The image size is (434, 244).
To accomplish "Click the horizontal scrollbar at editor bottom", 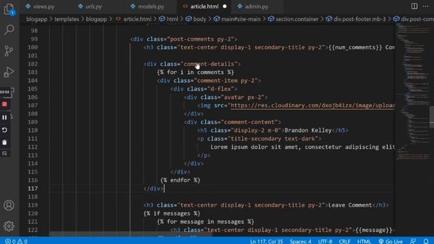I will pyautogui.click(x=131, y=235).
